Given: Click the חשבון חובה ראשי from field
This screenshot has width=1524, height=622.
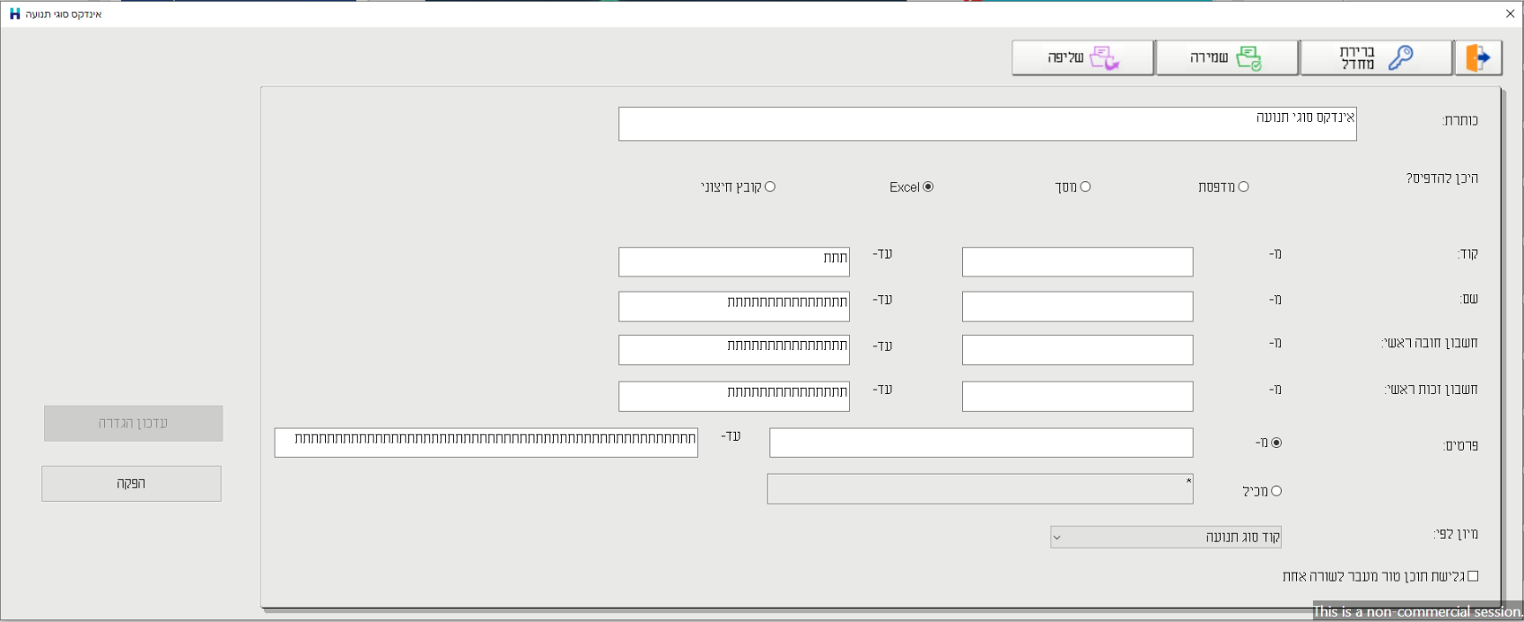Looking at the screenshot, I should click(x=1077, y=350).
